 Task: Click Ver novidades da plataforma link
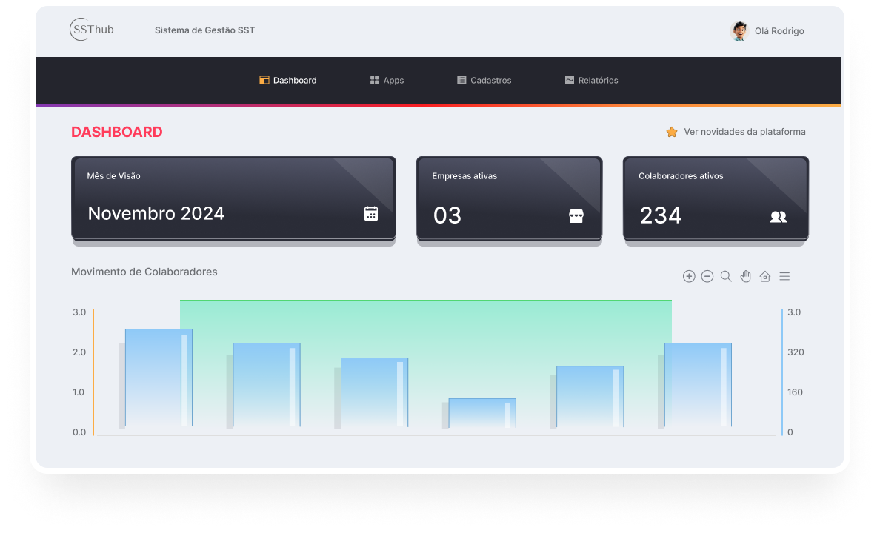pyautogui.click(x=744, y=132)
